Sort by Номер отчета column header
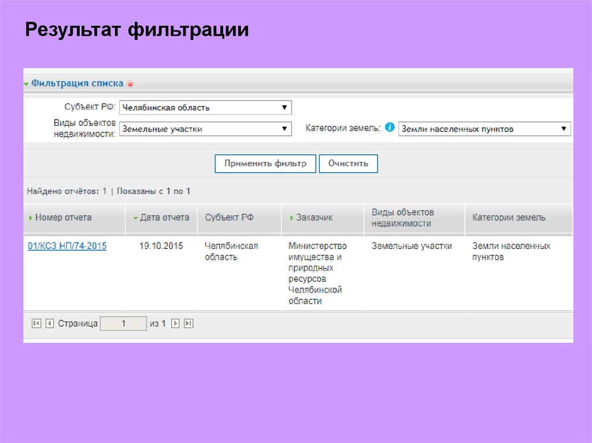The image size is (592, 443). (63, 218)
